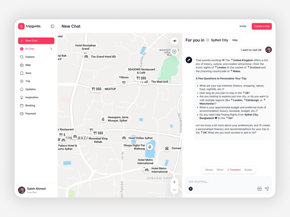Screen dimensions: 290x217
Task: Click the Create a trip button
Action: coord(262,26)
